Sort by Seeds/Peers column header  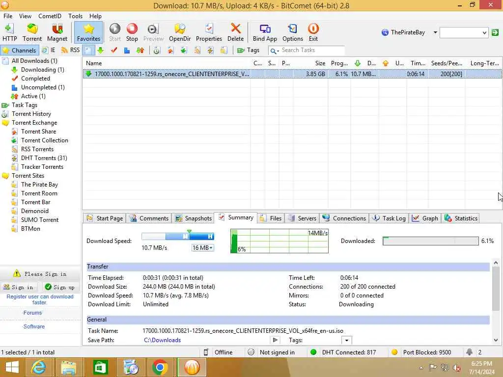[446, 63]
